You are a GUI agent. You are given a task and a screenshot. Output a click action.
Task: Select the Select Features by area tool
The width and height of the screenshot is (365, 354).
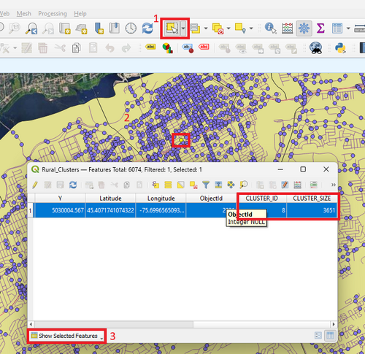[x=172, y=28]
